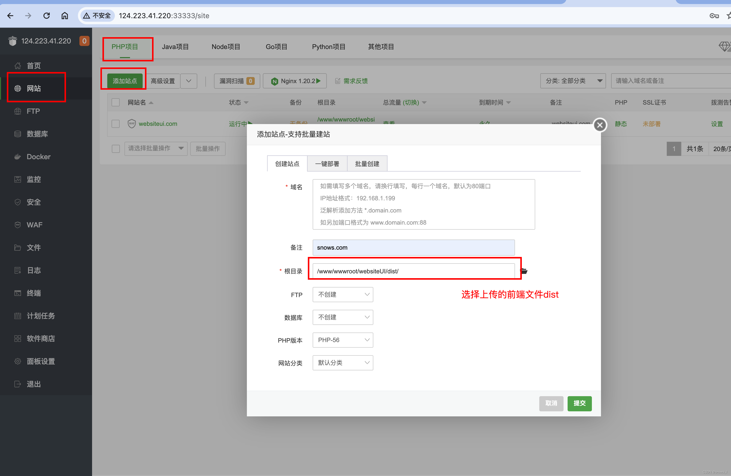
Task: Click 退出 to log out
Action: 34,384
